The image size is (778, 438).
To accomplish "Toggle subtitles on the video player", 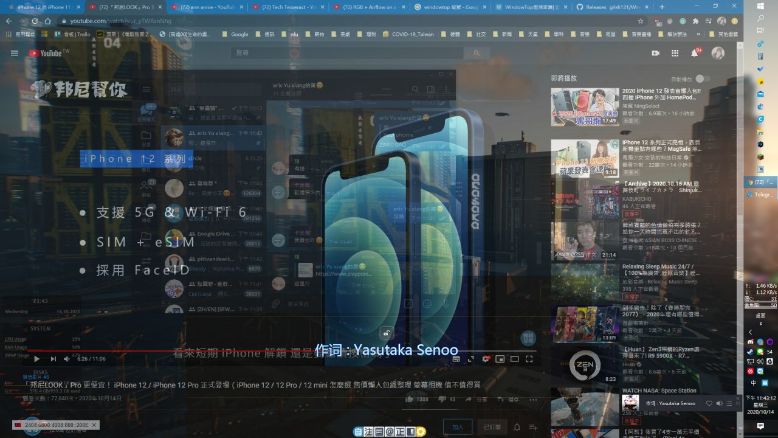I will tap(456, 359).
